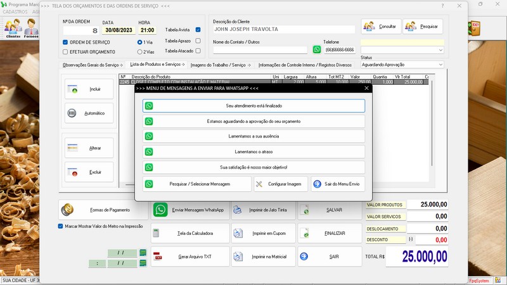The height and width of the screenshot is (285, 507).
Task: Send 'Seu atendimento está finalizado' WhatsApp message
Action: tap(254, 106)
